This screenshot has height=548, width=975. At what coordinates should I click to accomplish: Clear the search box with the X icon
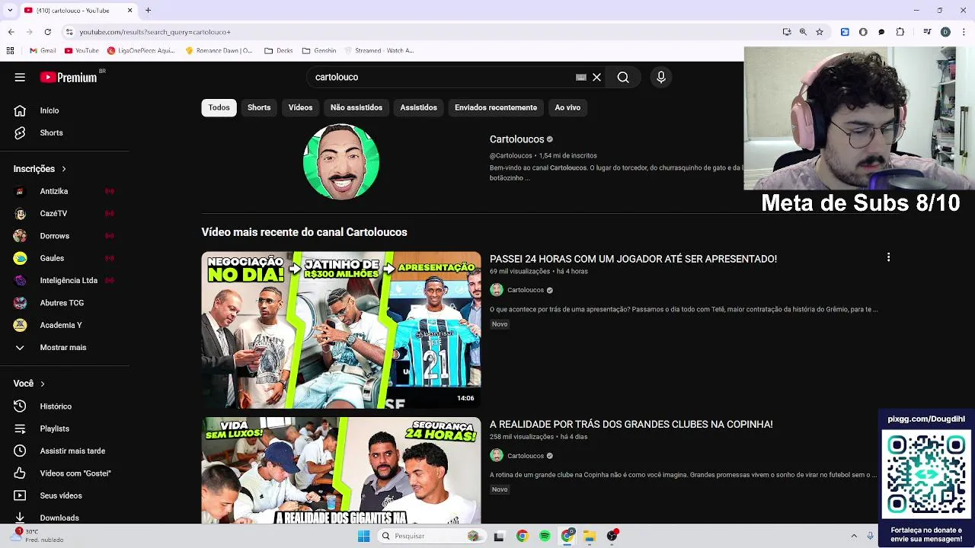597,77
